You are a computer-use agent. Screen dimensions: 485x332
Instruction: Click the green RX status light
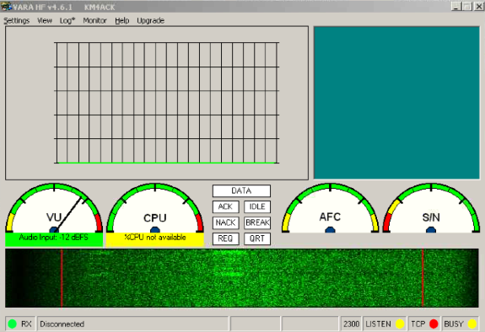click(12, 324)
